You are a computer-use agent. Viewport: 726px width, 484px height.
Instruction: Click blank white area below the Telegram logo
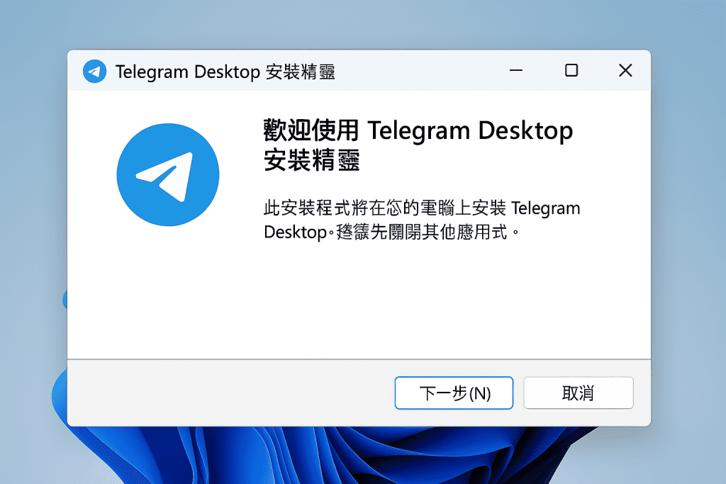tap(168, 298)
